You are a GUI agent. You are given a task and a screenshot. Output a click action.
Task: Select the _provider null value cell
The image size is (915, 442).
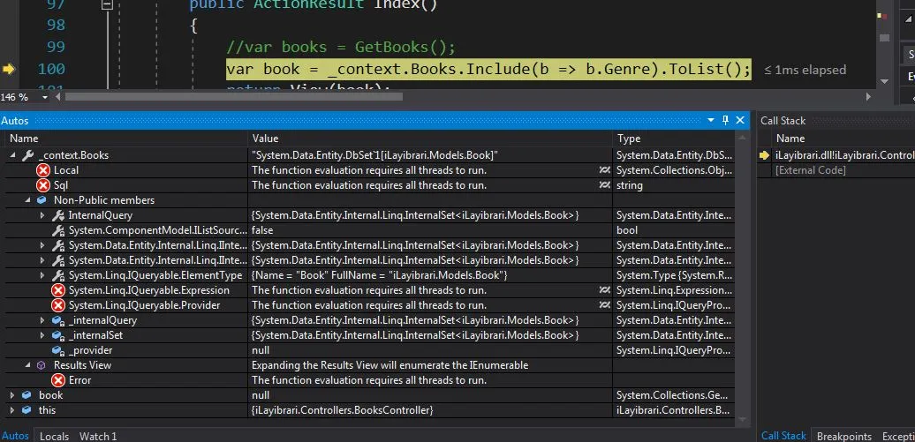click(429, 350)
